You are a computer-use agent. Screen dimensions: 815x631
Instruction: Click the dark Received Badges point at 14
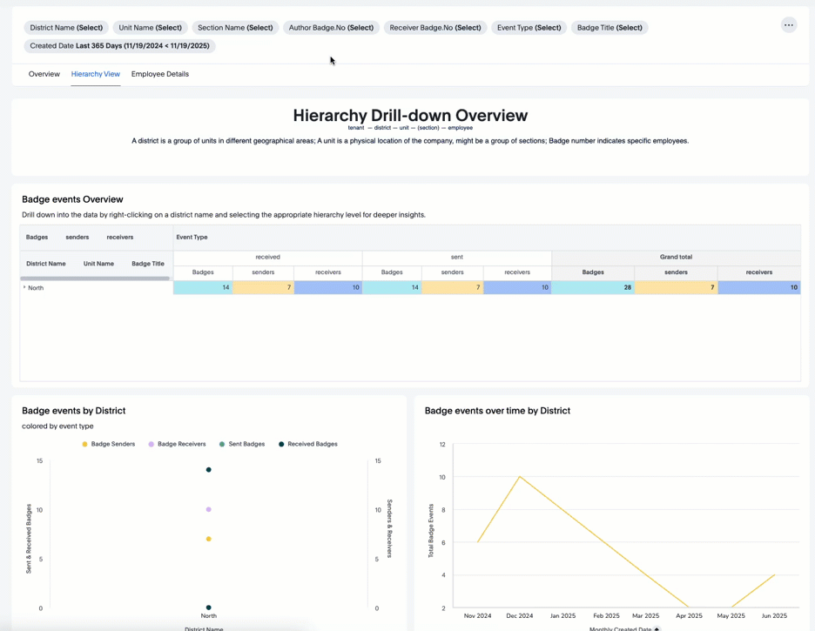pos(209,470)
